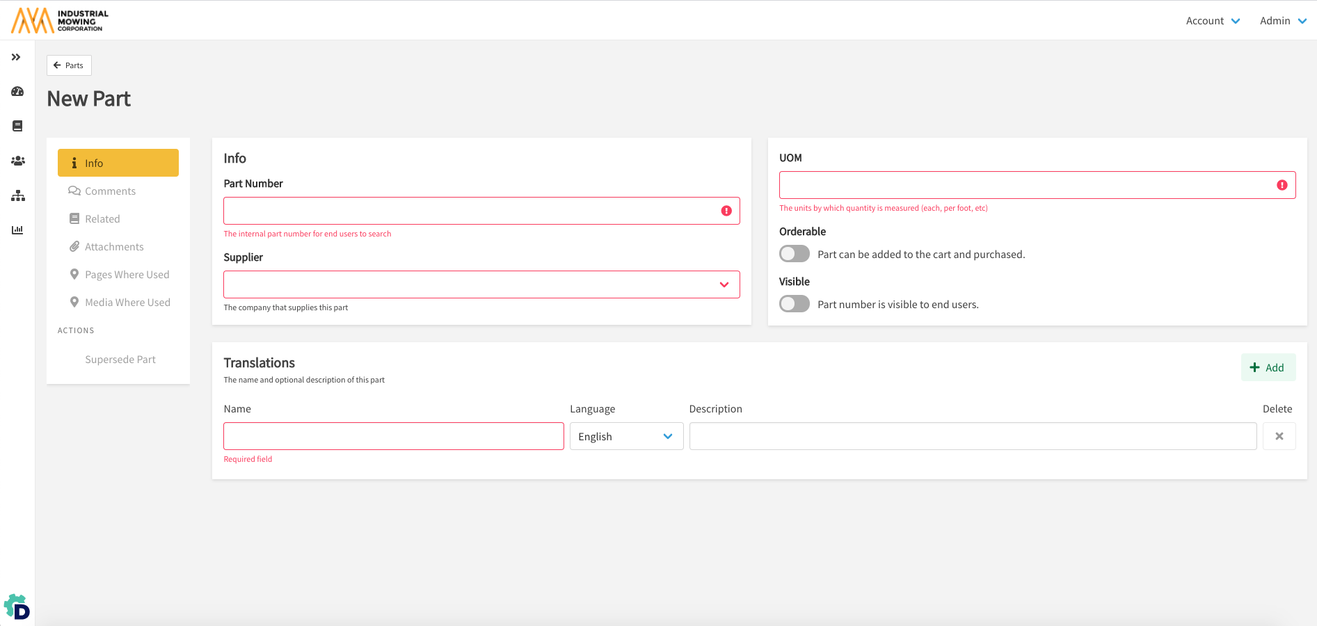Go back to Parts list

coord(69,65)
